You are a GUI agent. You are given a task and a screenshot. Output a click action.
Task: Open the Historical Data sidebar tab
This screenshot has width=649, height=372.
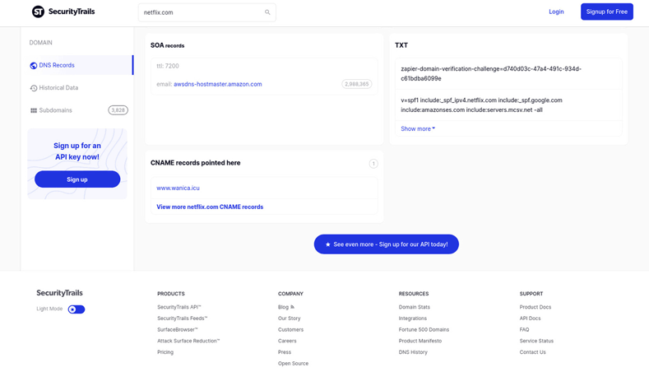77,88
